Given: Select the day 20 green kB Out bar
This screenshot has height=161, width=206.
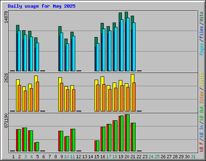Looking at the screenshot, I should (128, 133).
